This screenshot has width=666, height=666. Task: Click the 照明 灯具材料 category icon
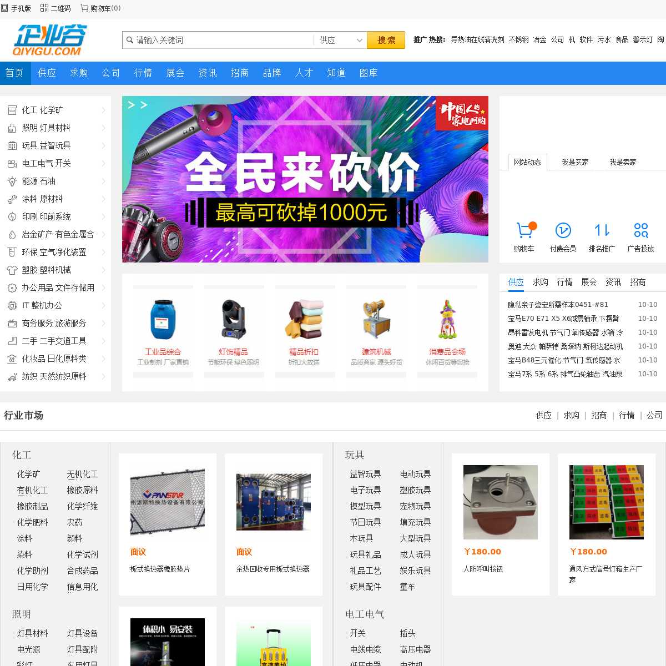click(x=12, y=128)
